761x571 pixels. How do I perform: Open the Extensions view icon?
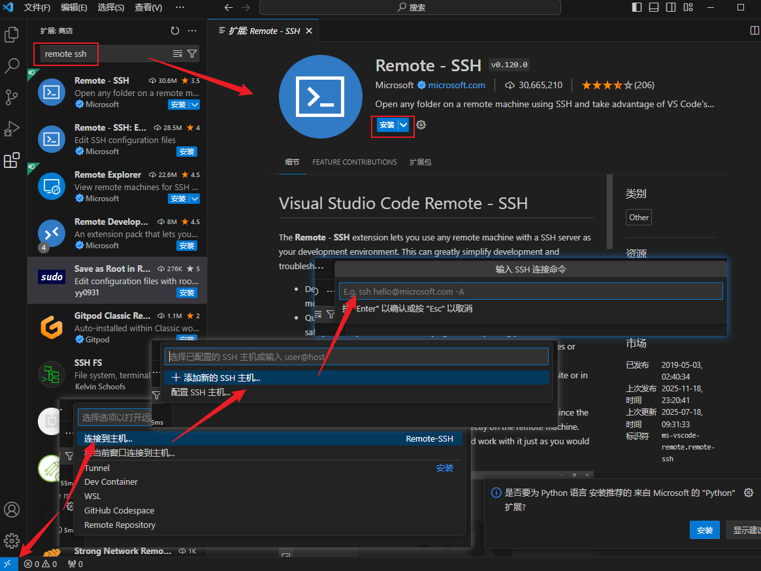12,160
